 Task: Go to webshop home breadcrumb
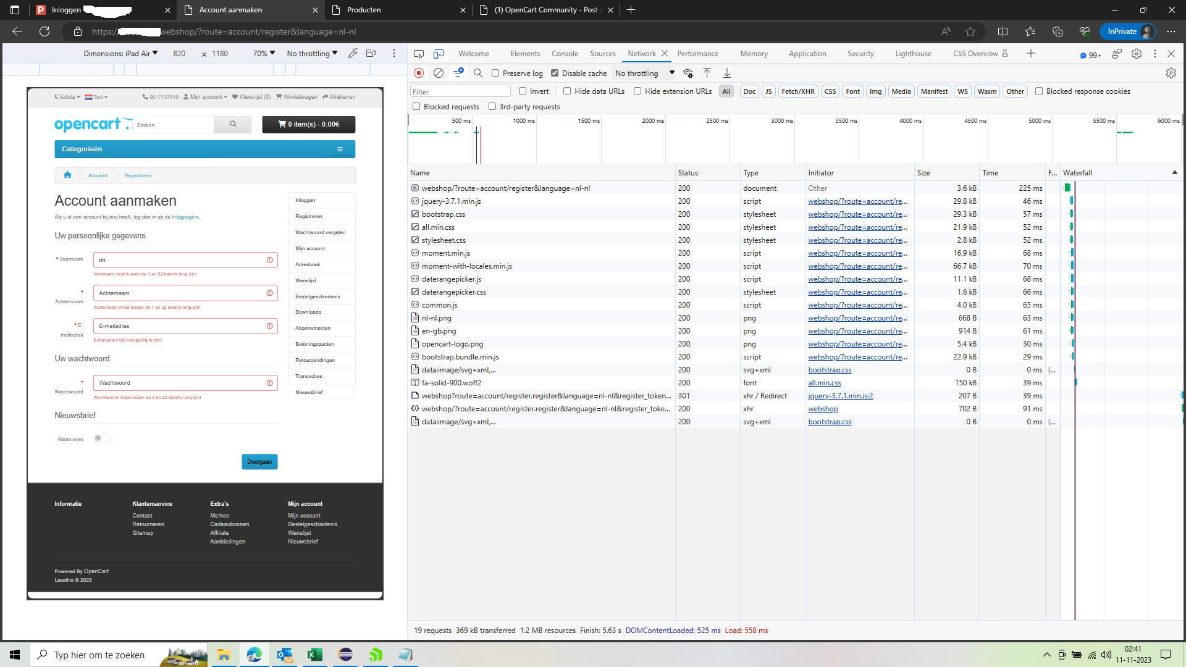click(x=67, y=175)
